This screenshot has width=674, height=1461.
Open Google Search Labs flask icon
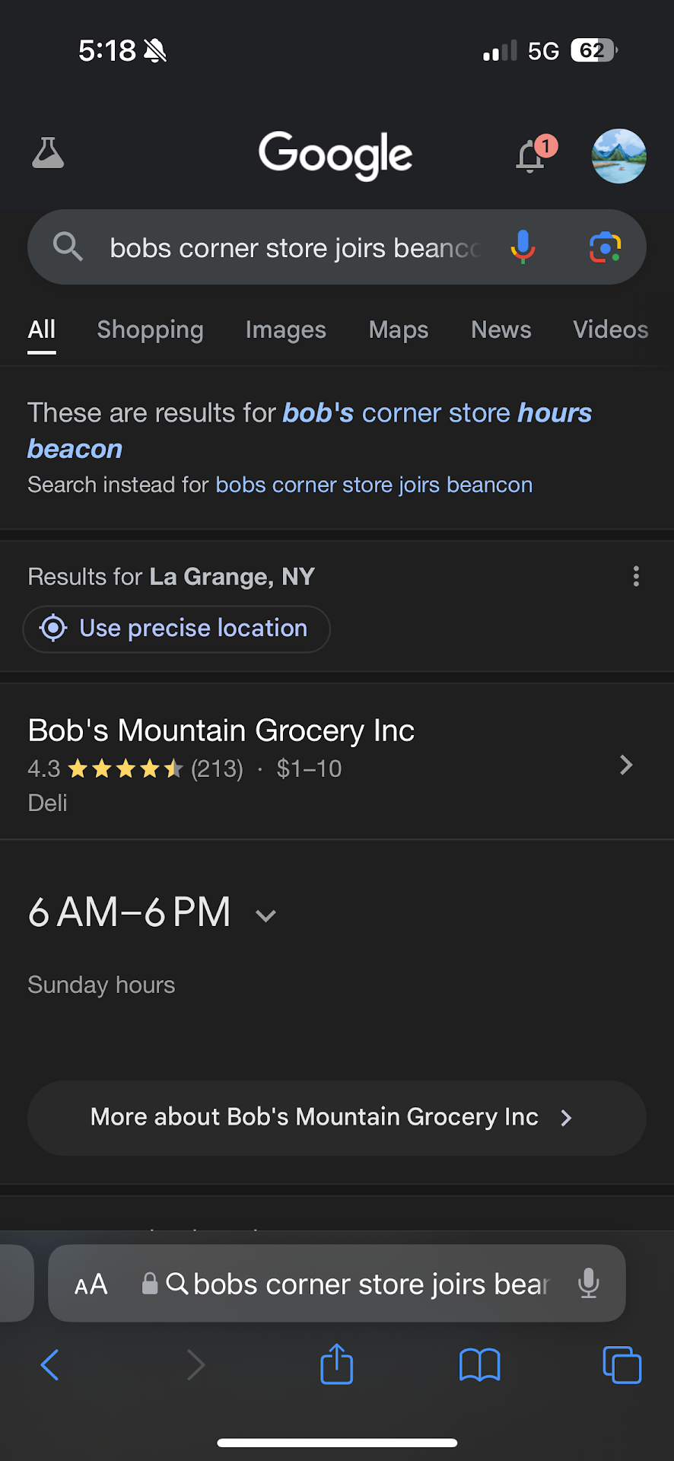tap(48, 154)
